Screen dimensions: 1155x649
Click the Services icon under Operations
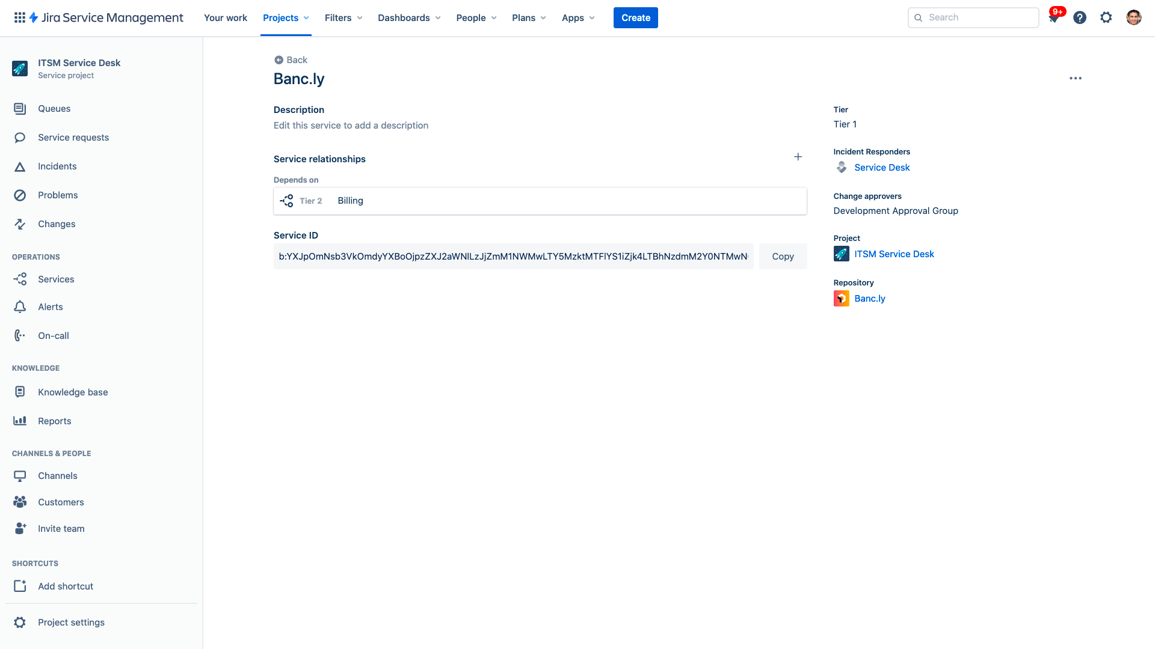(x=20, y=279)
